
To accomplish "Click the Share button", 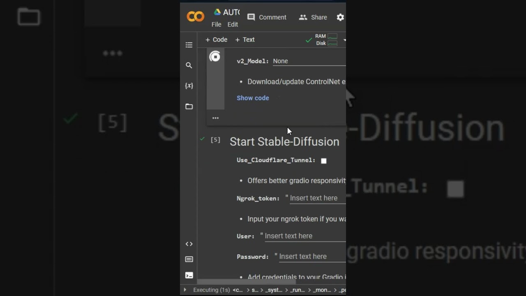I will (313, 17).
